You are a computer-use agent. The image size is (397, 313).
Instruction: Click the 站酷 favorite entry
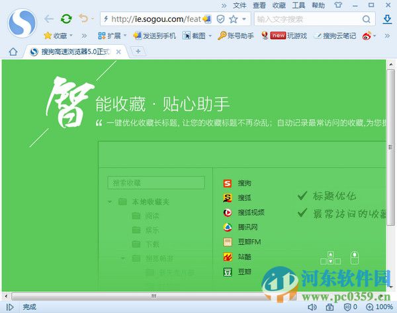pyautogui.click(x=238, y=257)
